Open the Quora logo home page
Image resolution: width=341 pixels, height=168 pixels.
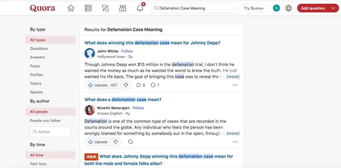42,8
